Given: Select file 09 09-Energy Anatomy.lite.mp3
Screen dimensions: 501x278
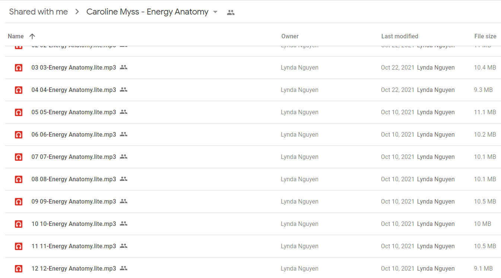Looking at the screenshot, I should [x=253, y=201].
